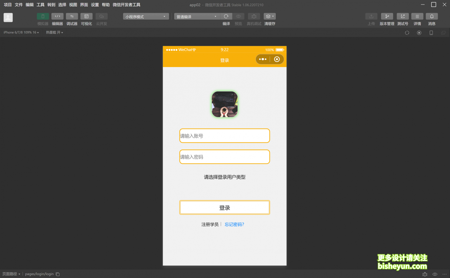This screenshot has width=450, height=278.
Task: Open version management icon
Action: click(387, 16)
